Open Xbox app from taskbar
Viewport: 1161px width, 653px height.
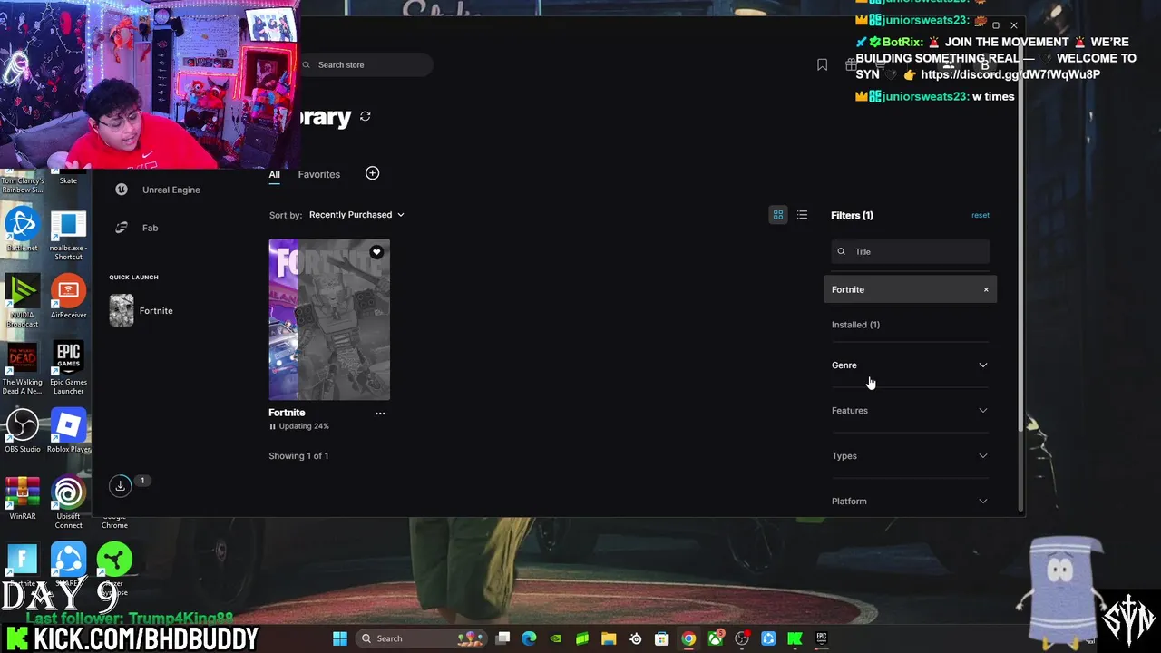coord(715,638)
